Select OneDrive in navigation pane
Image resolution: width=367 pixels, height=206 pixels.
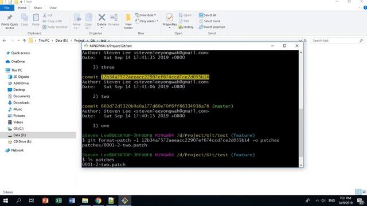coord(15,62)
